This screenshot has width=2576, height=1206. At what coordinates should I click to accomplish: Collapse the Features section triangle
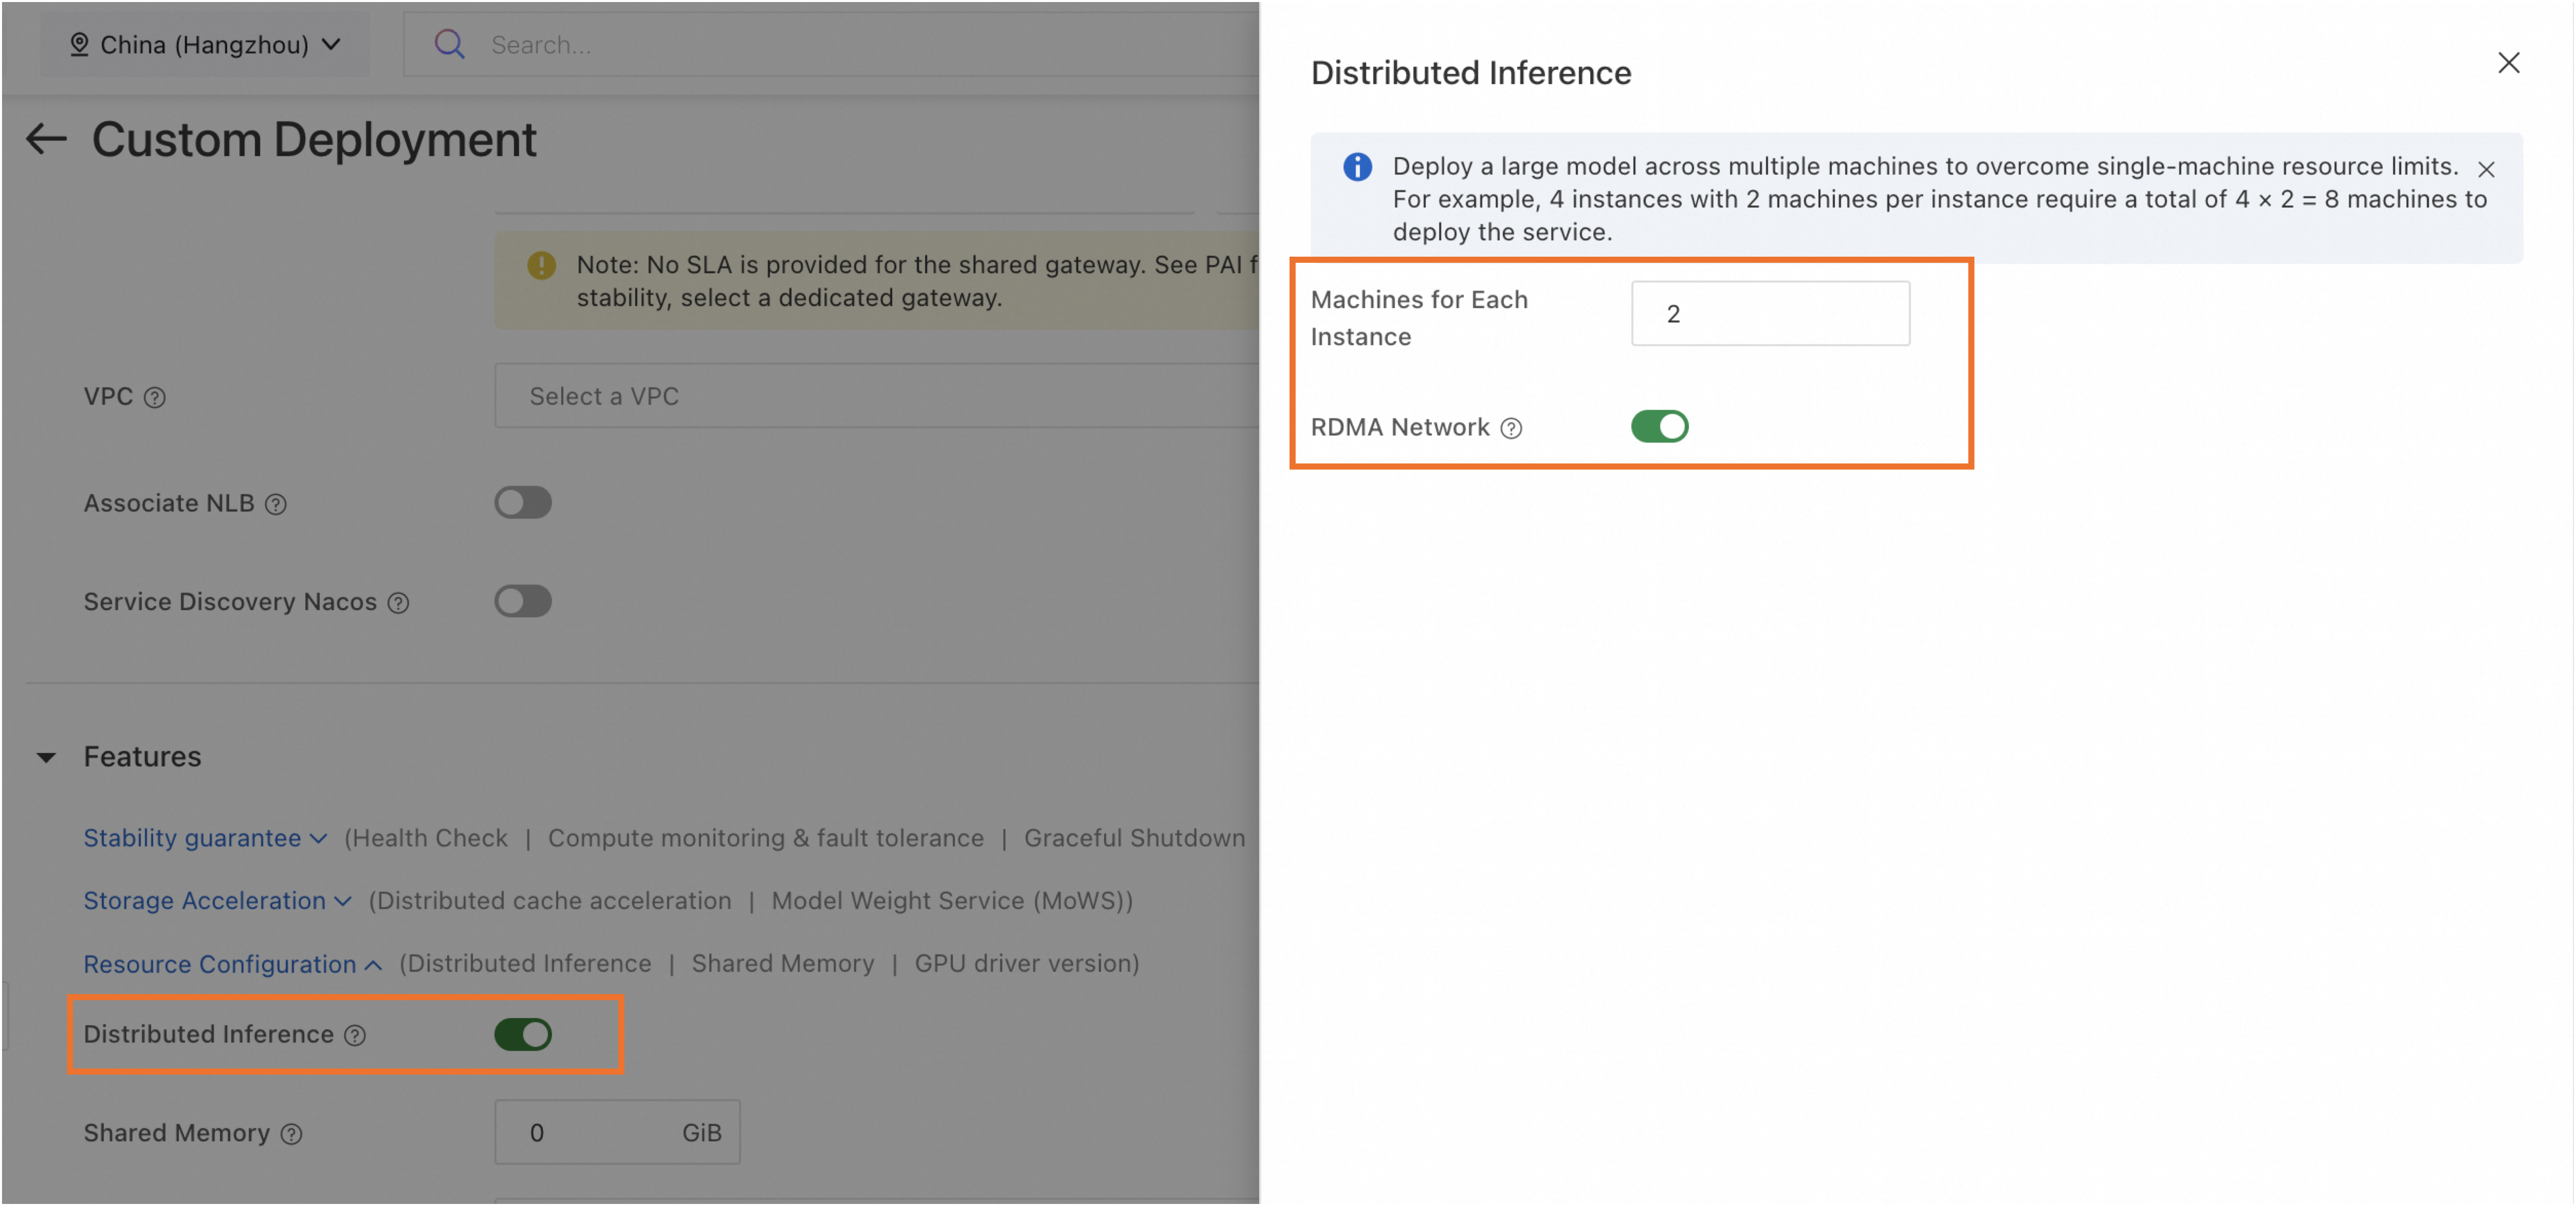pos(46,757)
